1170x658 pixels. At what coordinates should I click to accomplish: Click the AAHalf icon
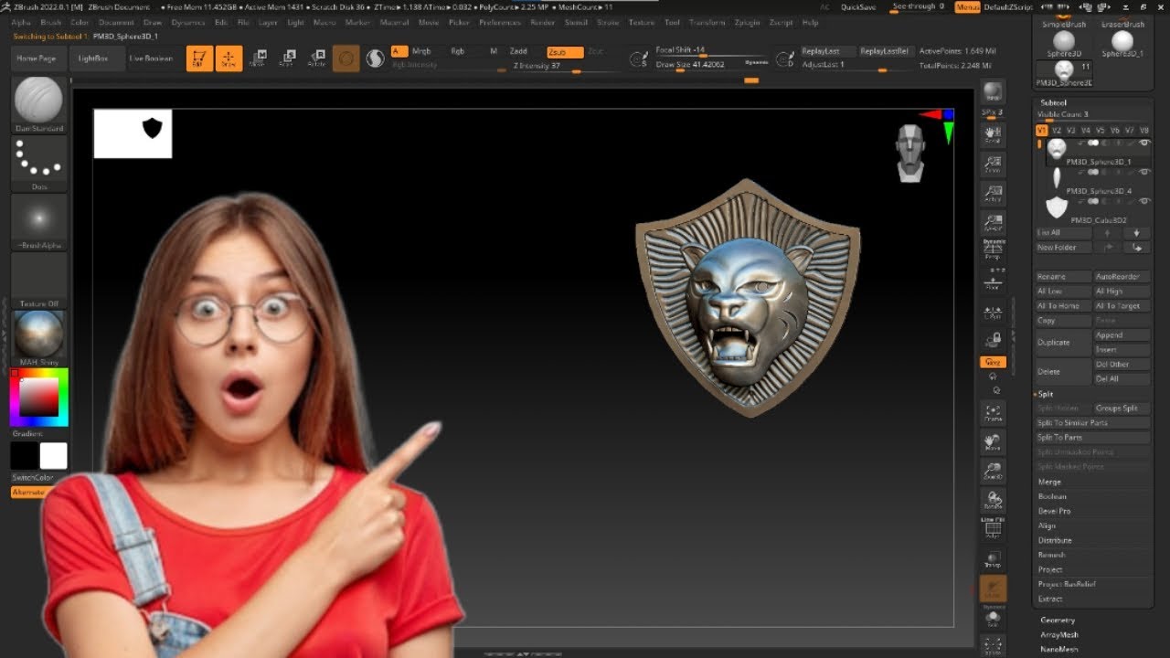(x=992, y=222)
